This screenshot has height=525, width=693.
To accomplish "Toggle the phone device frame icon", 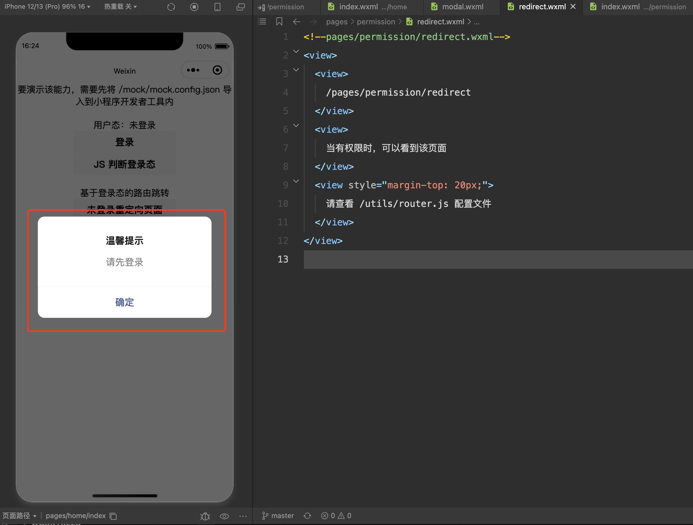I will (217, 7).
